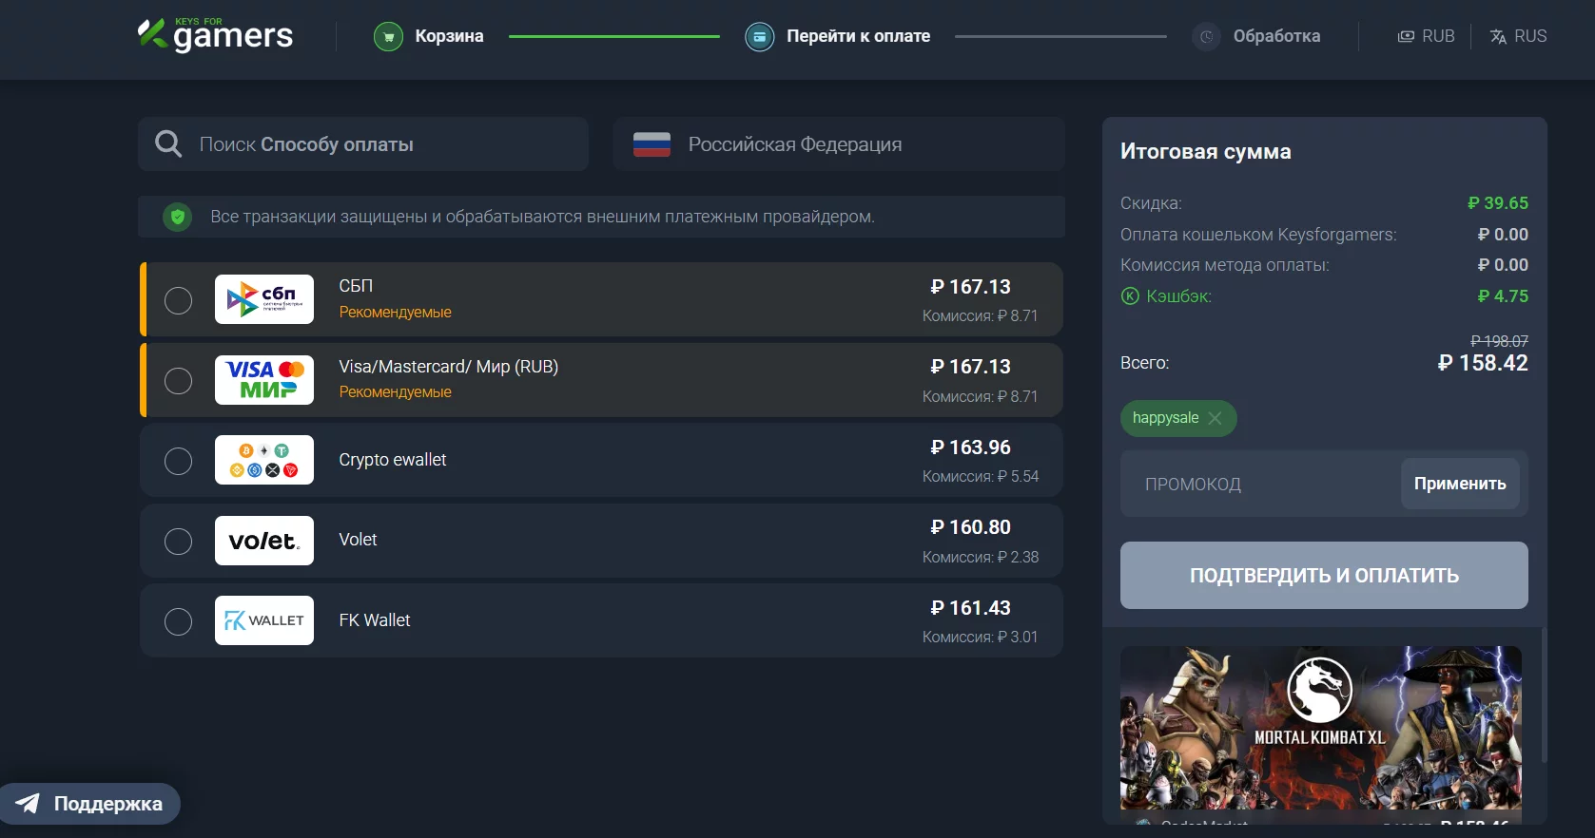
Task: Click the SBP payment logo
Action: pyautogui.click(x=264, y=299)
